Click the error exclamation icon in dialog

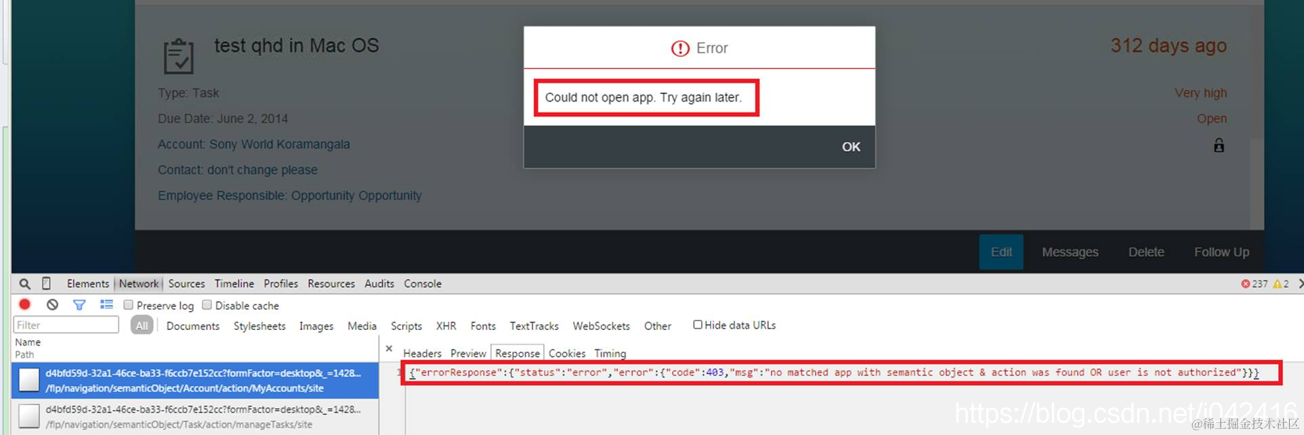[680, 48]
